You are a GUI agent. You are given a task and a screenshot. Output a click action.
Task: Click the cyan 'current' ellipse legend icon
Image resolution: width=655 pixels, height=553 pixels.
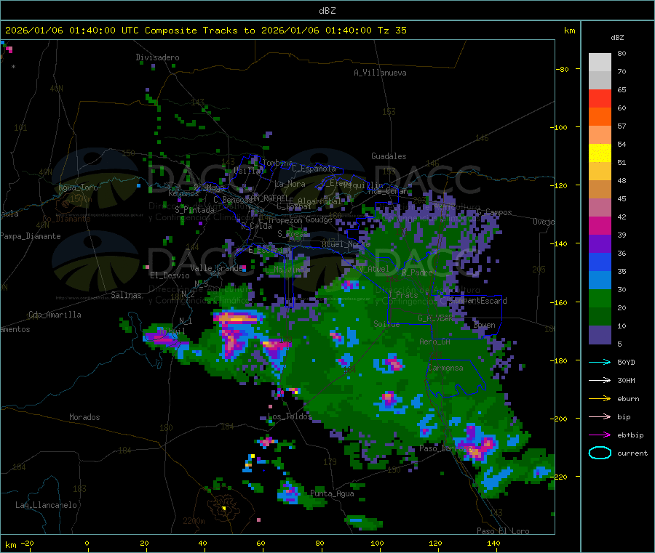point(600,453)
